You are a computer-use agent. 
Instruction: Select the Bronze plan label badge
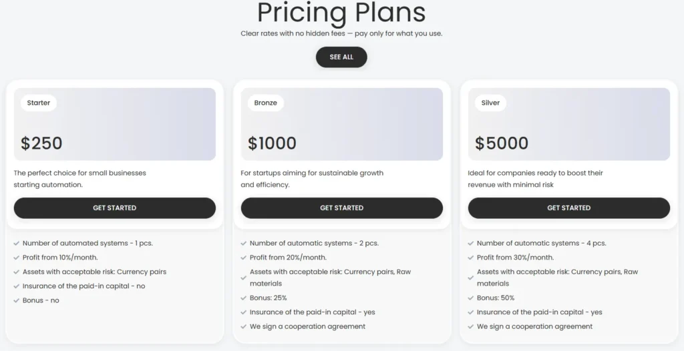[x=266, y=103]
